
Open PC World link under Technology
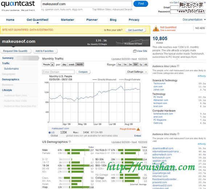coord(158,97)
